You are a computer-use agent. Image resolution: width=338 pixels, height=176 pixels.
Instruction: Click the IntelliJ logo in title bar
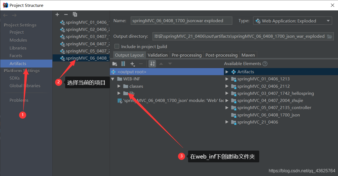pyautogui.click(x=5, y=5)
